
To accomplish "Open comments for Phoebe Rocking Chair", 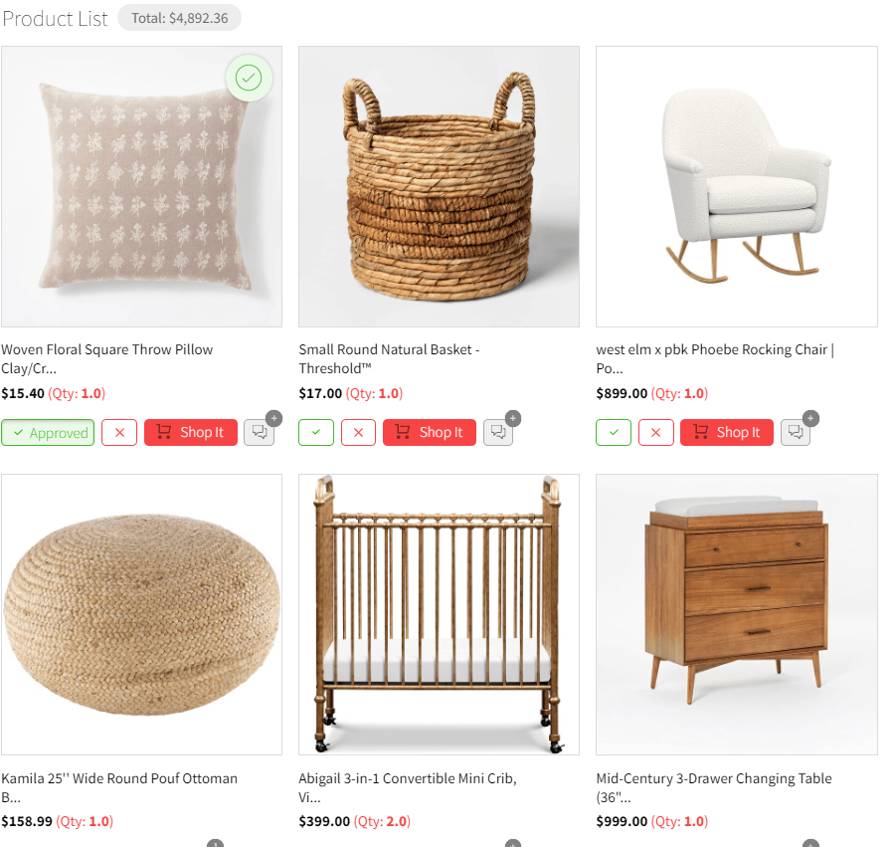I will 796,432.
